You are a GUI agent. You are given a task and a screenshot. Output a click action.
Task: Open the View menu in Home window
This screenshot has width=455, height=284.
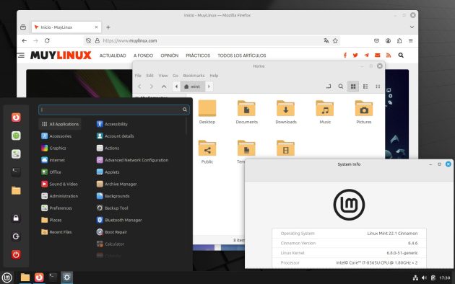pos(163,76)
